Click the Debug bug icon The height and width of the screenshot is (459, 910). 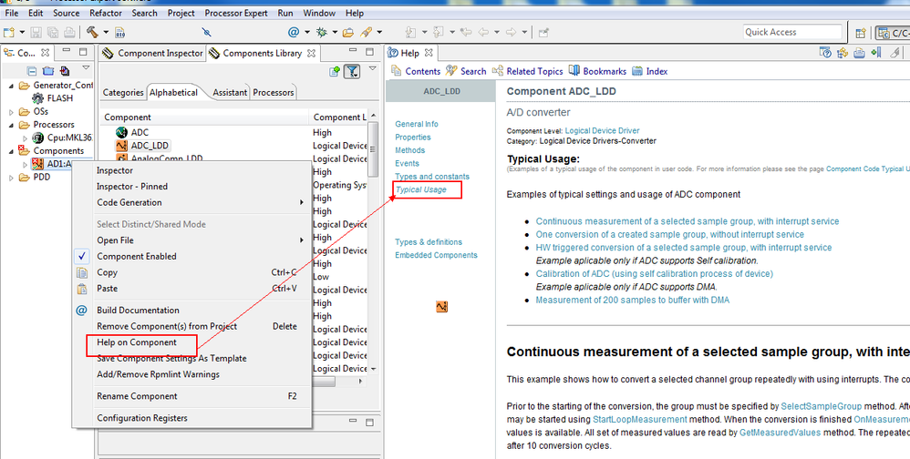[322, 32]
